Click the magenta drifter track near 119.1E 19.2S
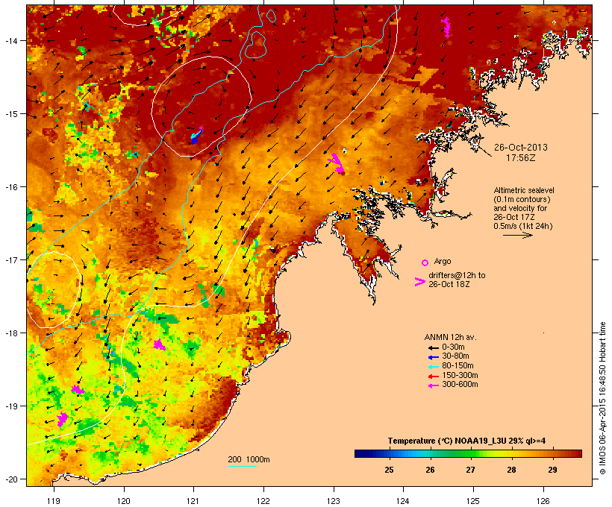Image resolution: width=612 pixels, height=507 pixels. [x=62, y=419]
